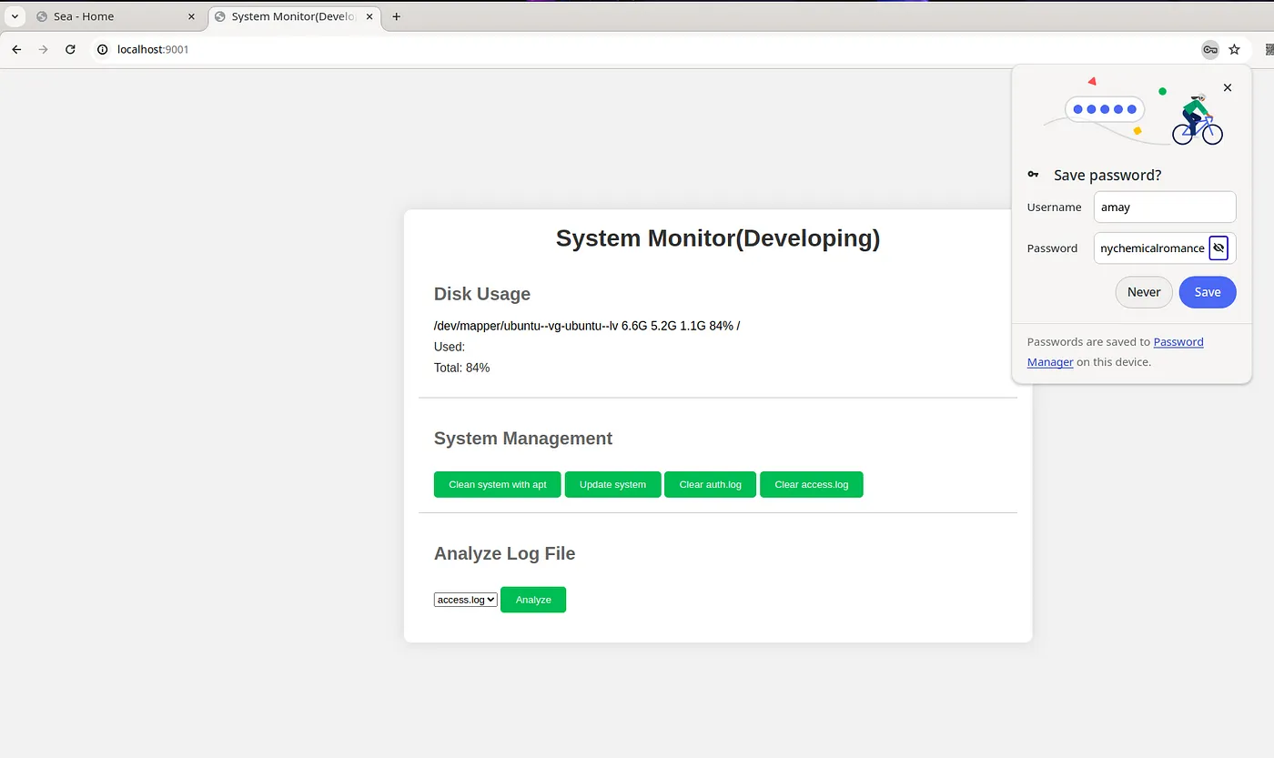Switch to the Sea - Home tab
1274x758 pixels.
pos(116,16)
